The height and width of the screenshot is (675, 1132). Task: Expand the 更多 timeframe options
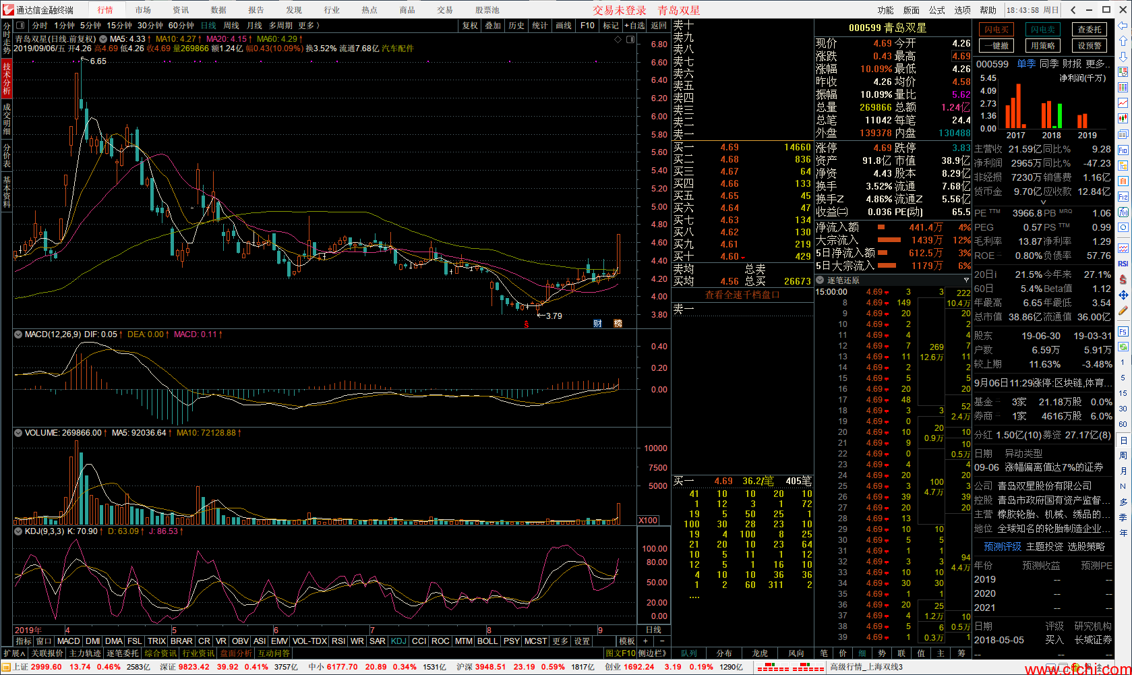coord(308,26)
